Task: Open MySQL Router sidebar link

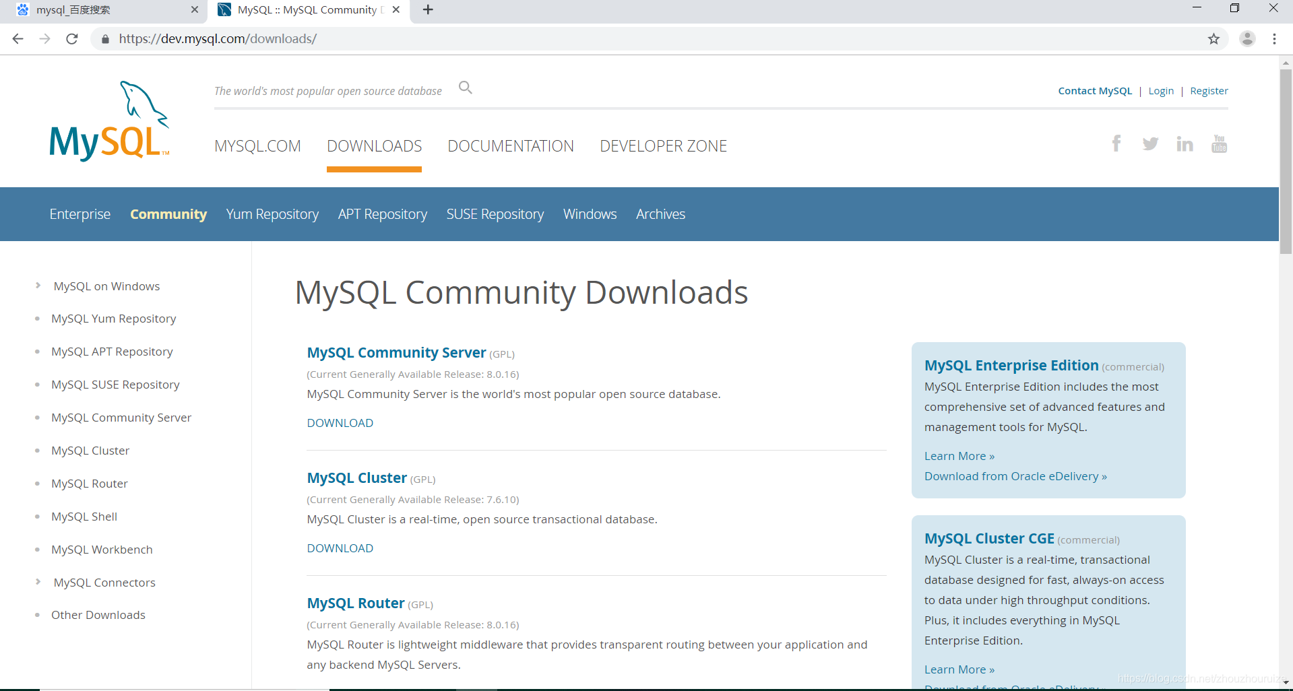Action: (x=90, y=484)
